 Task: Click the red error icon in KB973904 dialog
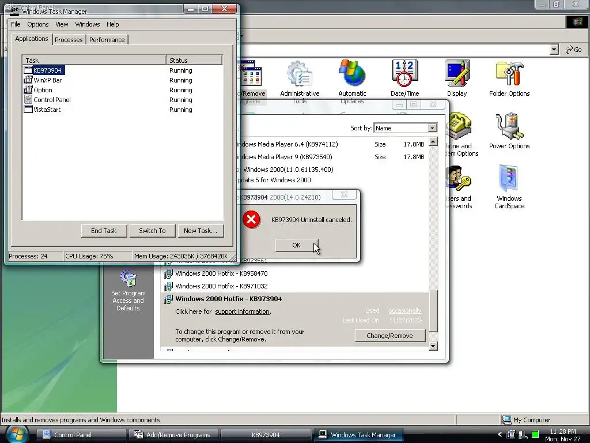pyautogui.click(x=251, y=219)
